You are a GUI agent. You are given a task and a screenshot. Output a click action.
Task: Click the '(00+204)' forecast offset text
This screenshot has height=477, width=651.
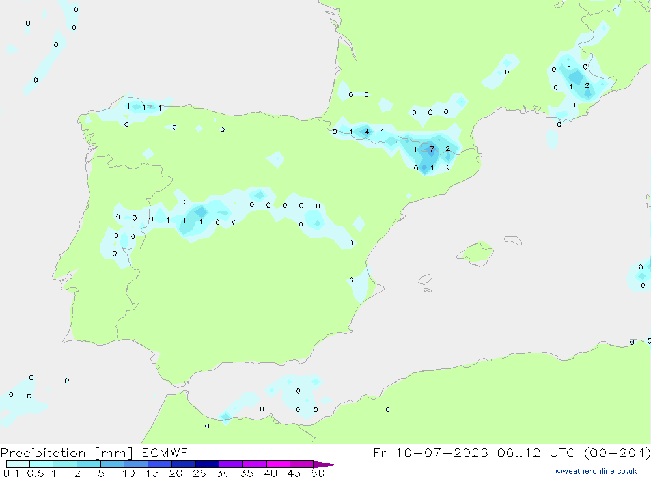617,452
